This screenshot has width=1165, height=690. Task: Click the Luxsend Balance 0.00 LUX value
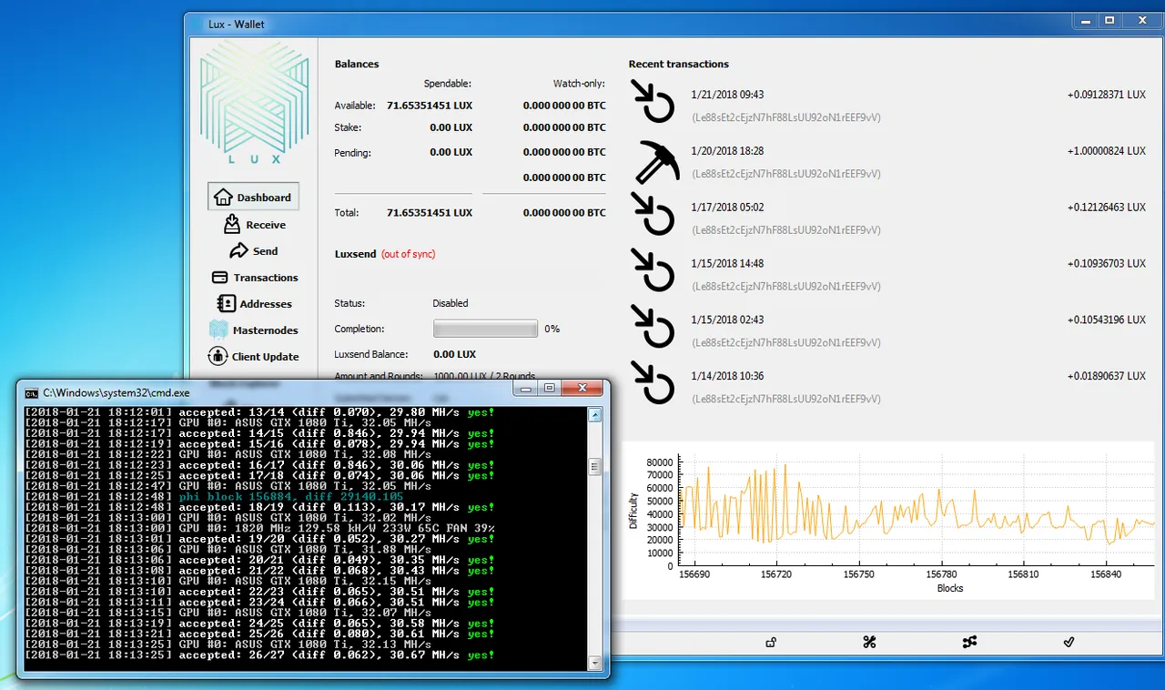click(454, 354)
